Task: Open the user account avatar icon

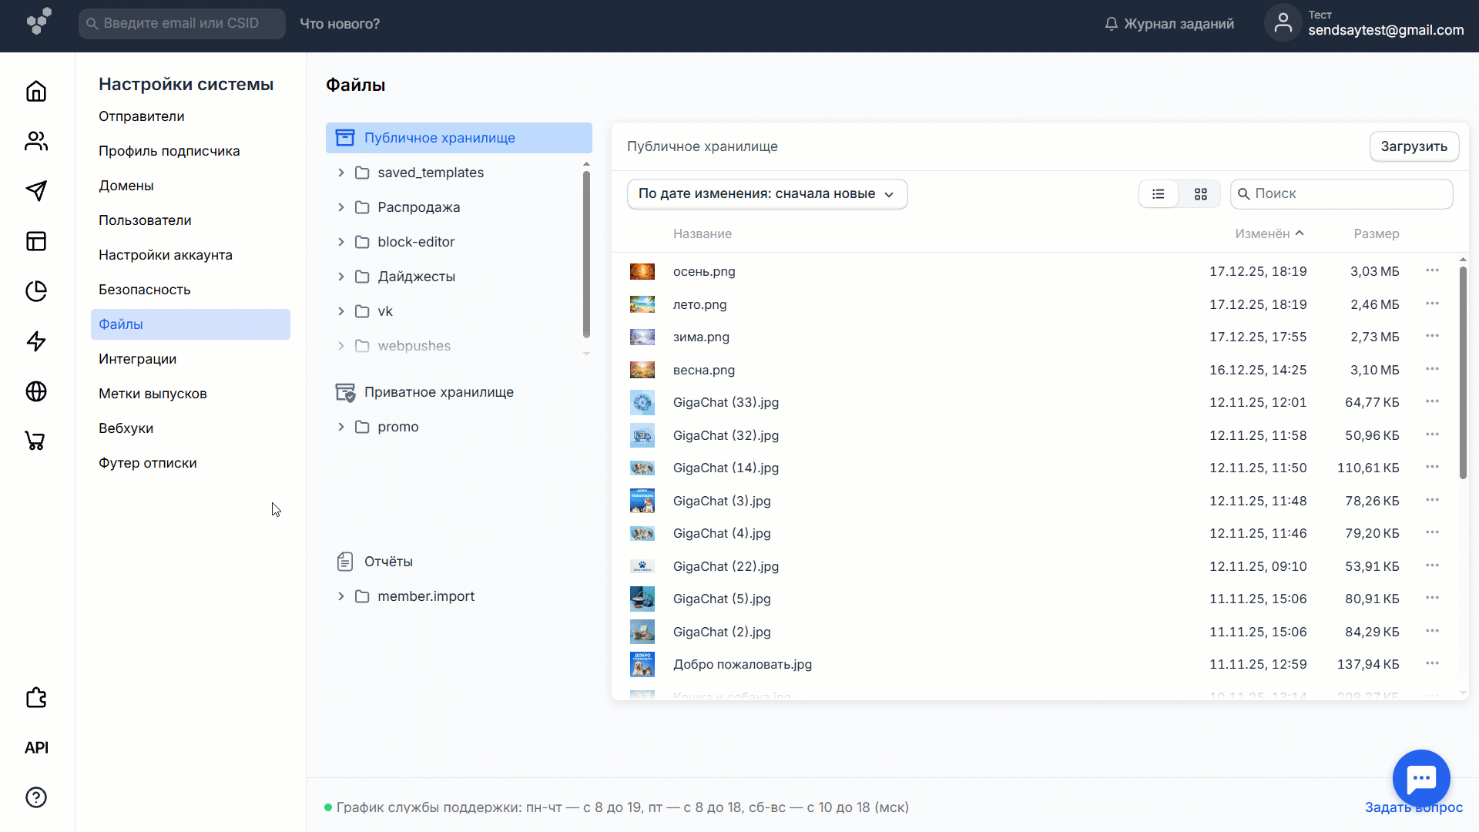Action: (x=1283, y=23)
